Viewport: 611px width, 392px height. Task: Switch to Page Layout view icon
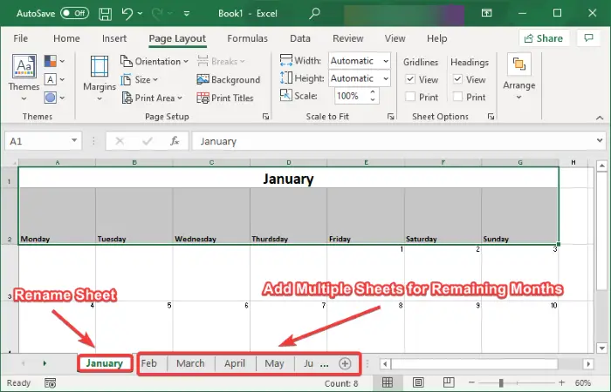point(418,382)
